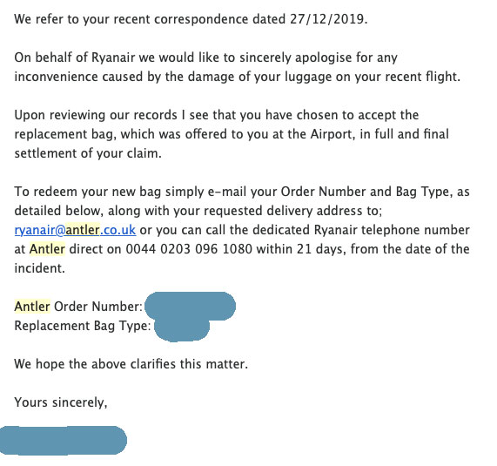Click the redacted signature under Yours sincerely
Image resolution: width=497 pixels, height=466 pixels.
(63, 441)
